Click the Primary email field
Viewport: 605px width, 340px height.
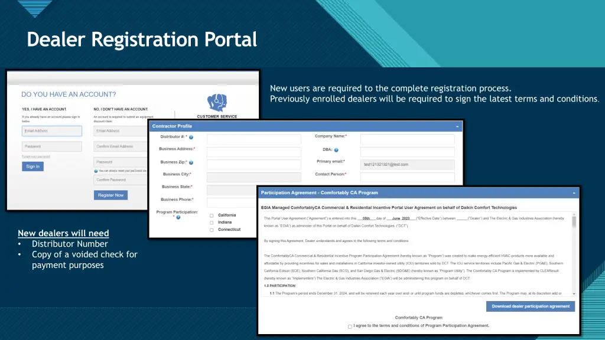(408, 165)
